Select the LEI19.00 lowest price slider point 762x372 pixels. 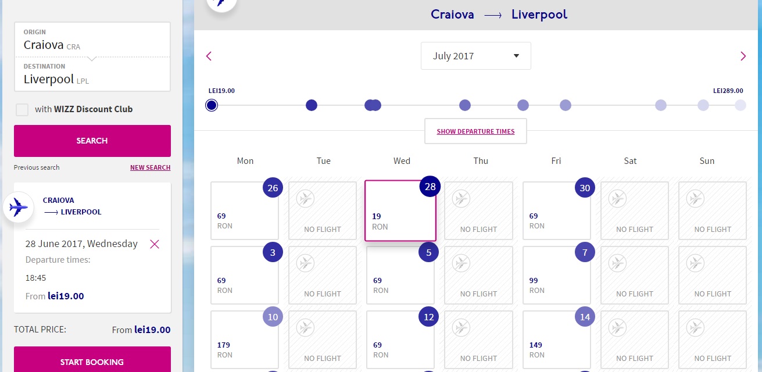[212, 105]
